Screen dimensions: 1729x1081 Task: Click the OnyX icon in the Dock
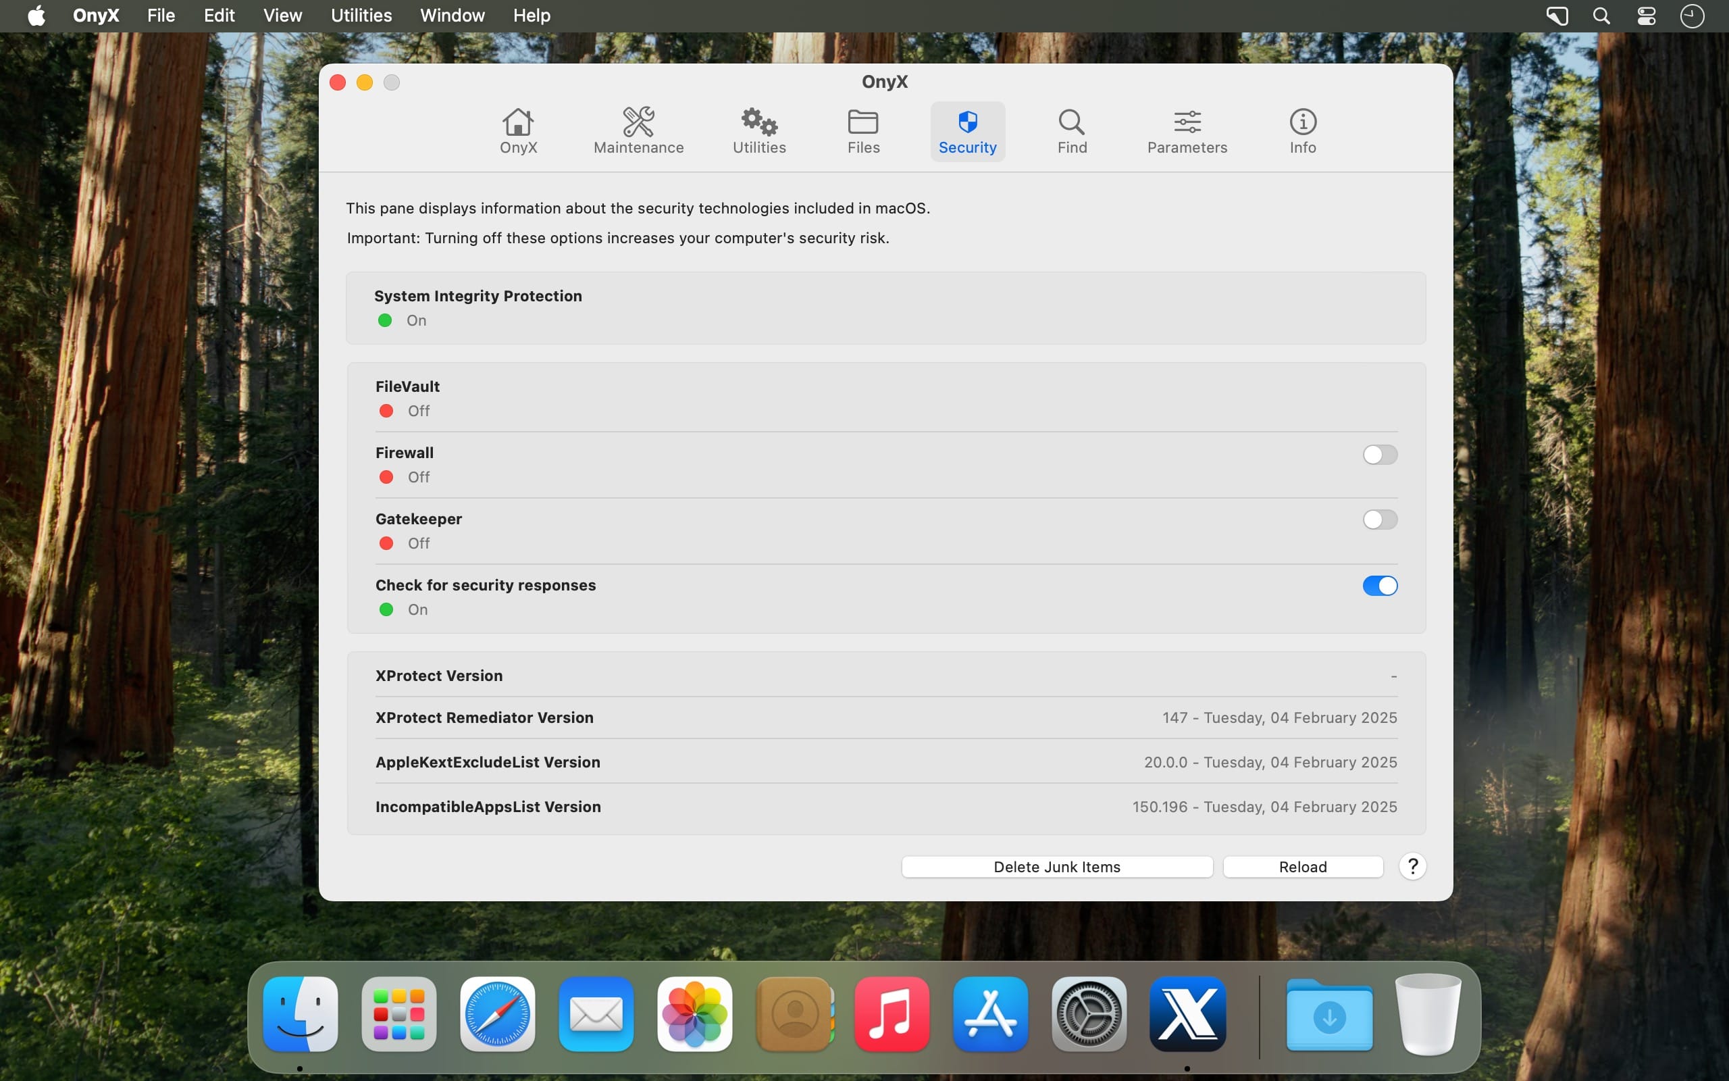1187,1014
